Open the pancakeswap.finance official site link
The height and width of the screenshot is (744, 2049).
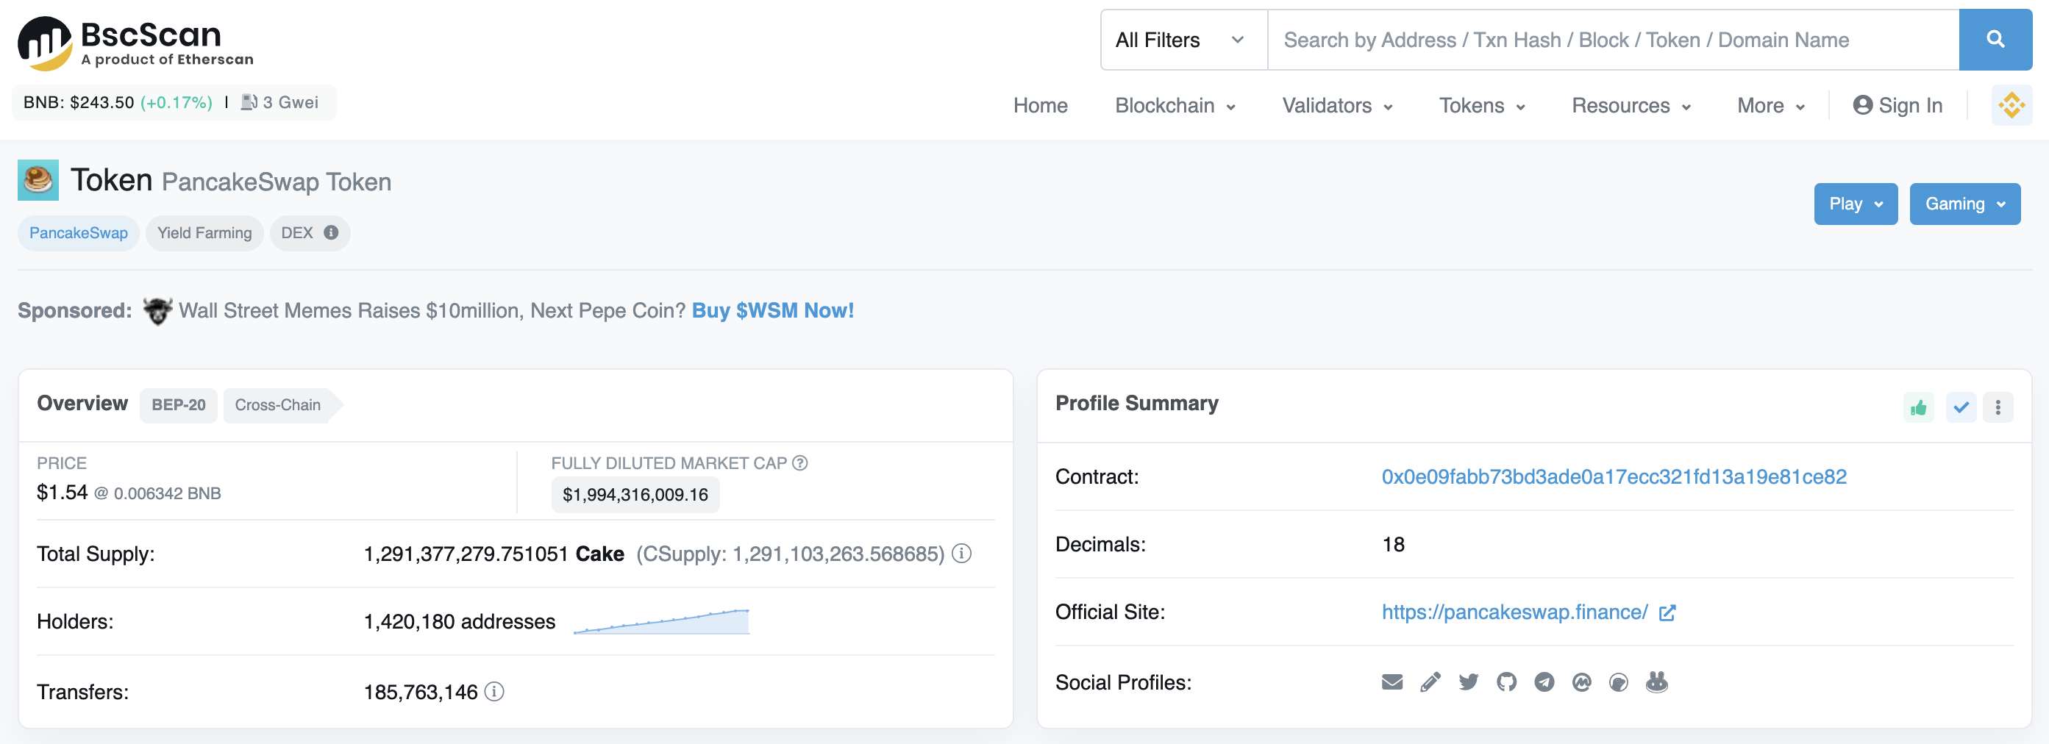1514,612
